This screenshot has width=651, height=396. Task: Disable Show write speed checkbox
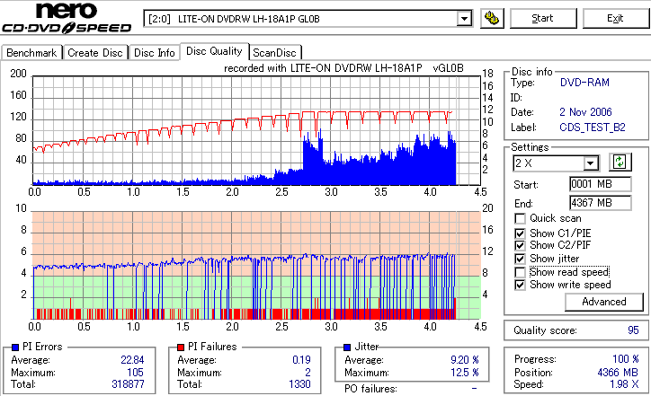pyautogui.click(x=520, y=285)
